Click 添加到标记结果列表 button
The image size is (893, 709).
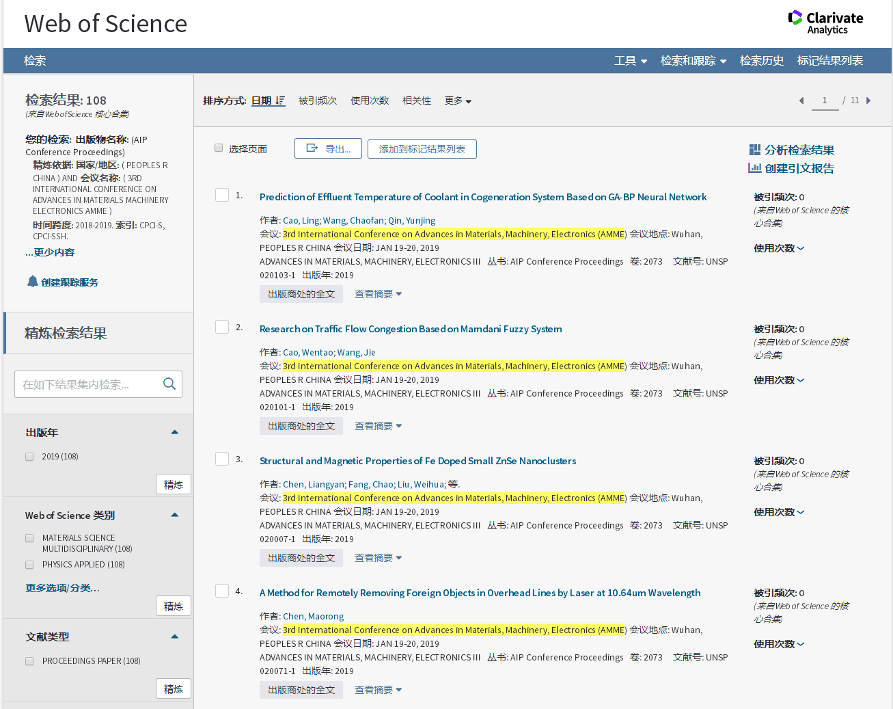[422, 148]
